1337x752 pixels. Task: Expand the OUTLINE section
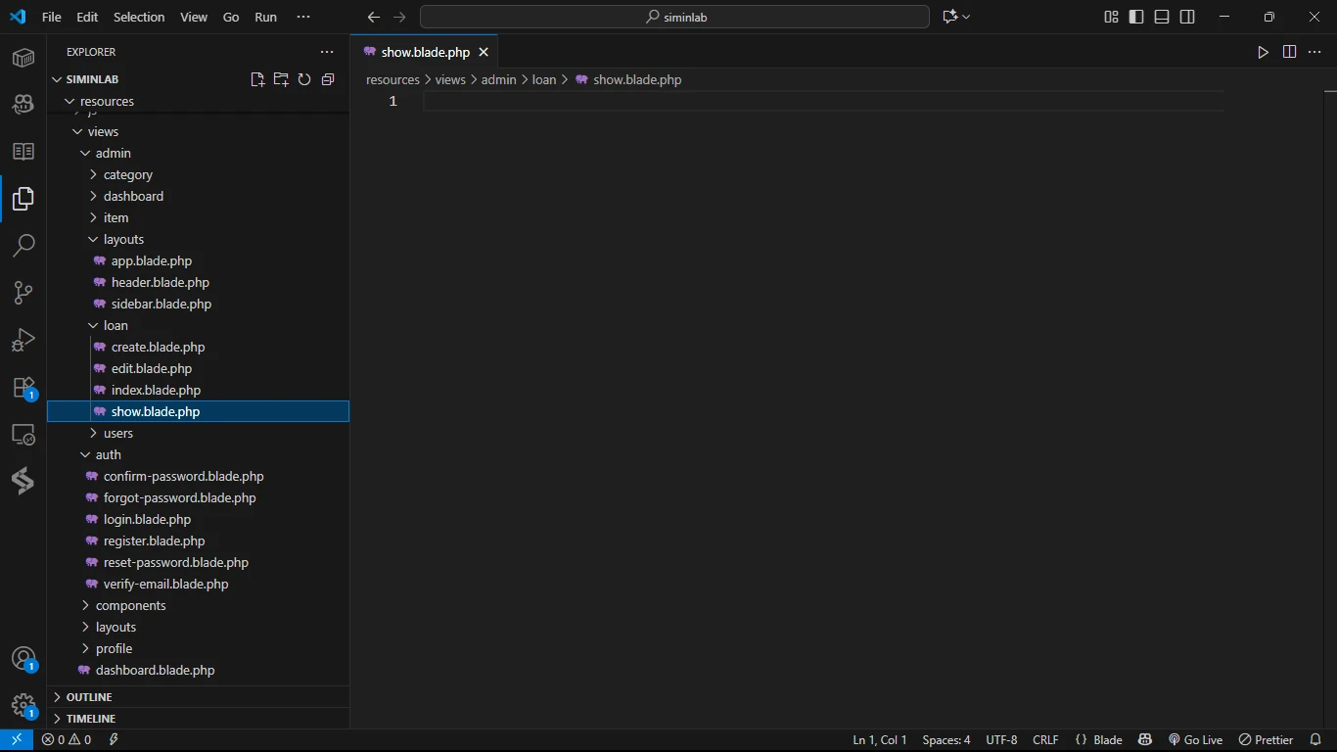click(x=89, y=697)
